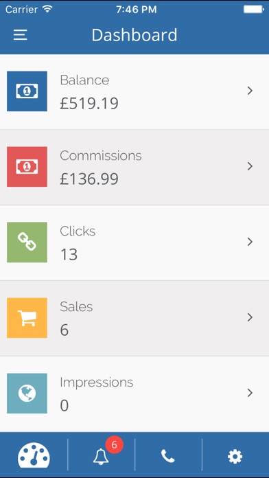This screenshot has width=269, height=478.
Task: Expand Impressions row chevron
Action: (x=250, y=393)
